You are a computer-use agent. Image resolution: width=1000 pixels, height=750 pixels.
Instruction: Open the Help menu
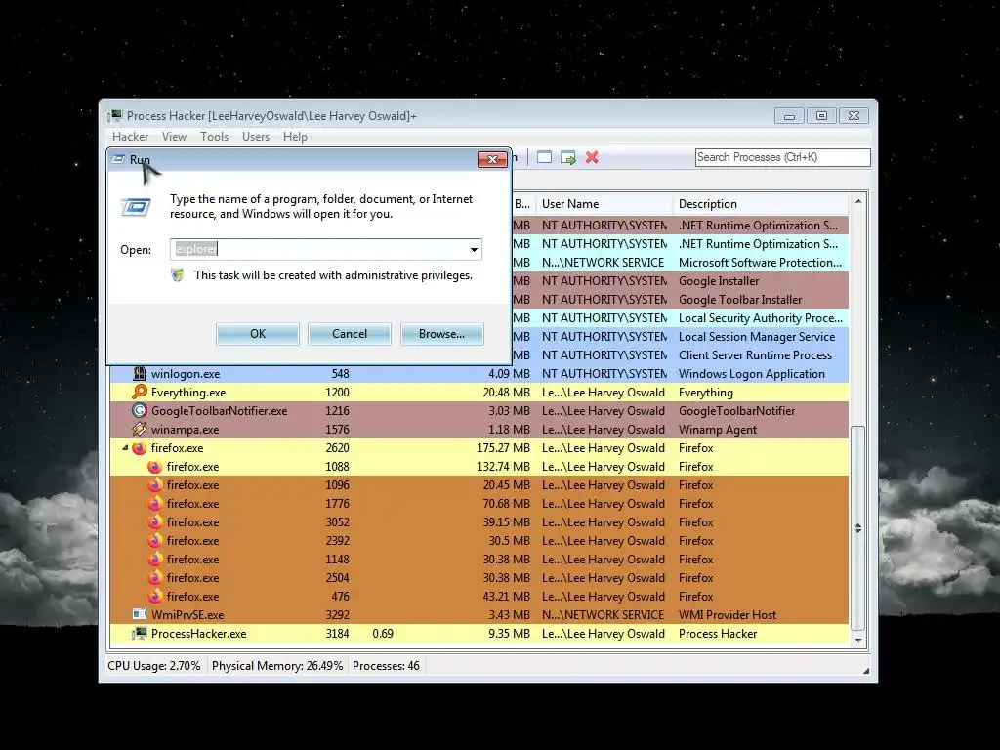(295, 137)
